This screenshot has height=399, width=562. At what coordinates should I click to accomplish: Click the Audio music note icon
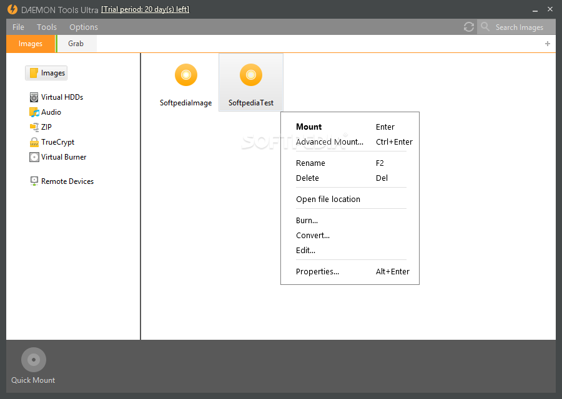click(34, 112)
